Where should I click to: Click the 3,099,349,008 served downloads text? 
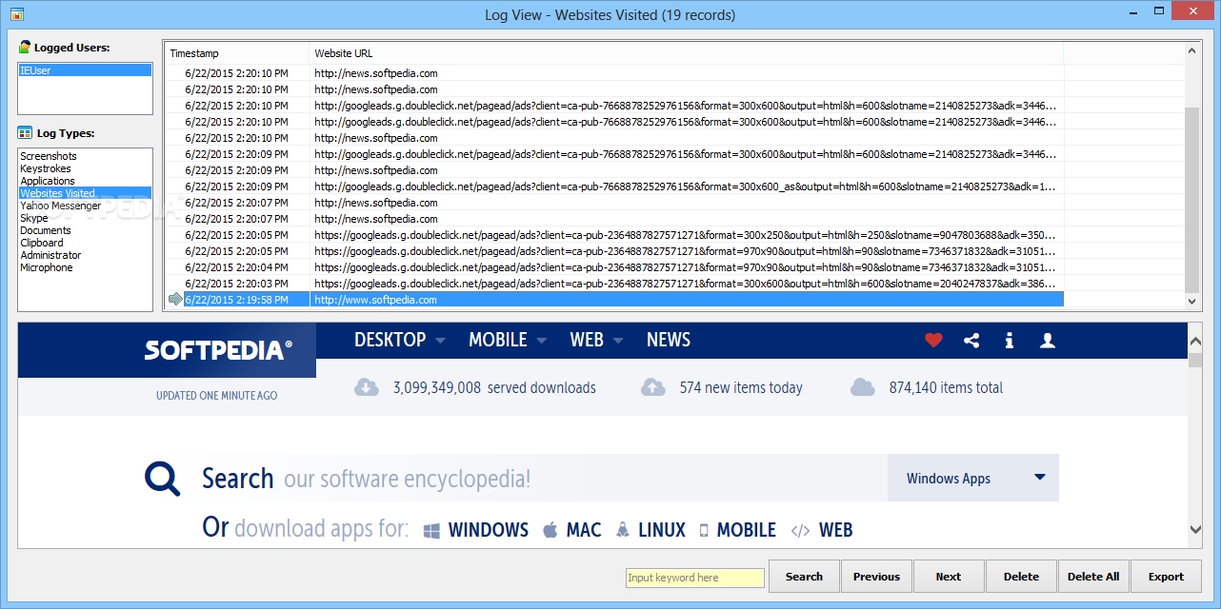(x=494, y=387)
